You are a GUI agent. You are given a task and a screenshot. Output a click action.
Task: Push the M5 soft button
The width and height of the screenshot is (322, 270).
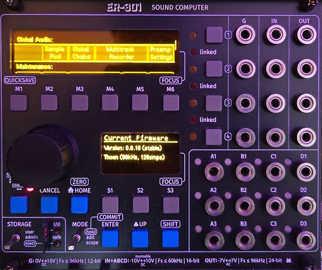tap(140, 102)
